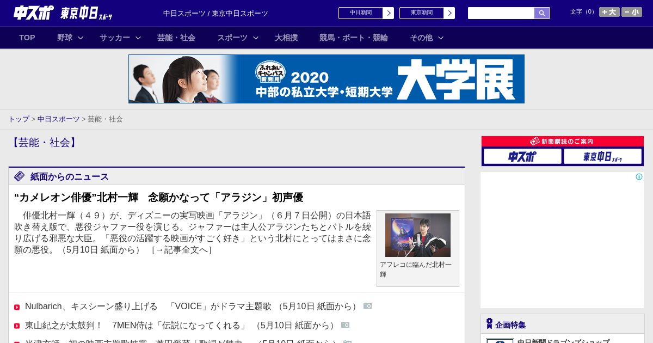The height and width of the screenshot is (343, 653).
Task: Go to the TOP menu item
Action: tap(27, 38)
